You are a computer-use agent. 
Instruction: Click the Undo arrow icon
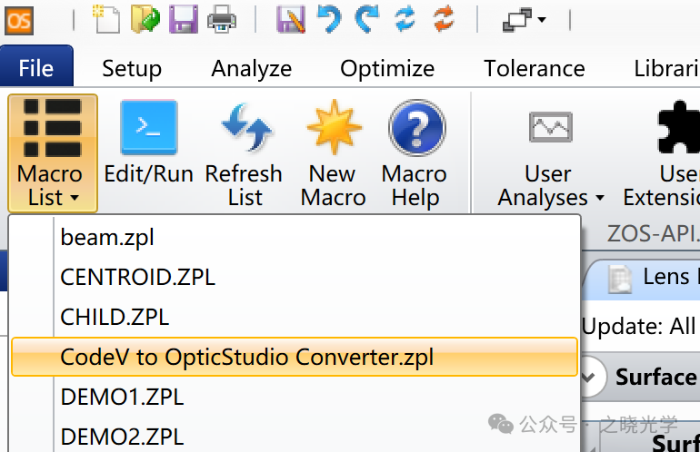pos(329,18)
